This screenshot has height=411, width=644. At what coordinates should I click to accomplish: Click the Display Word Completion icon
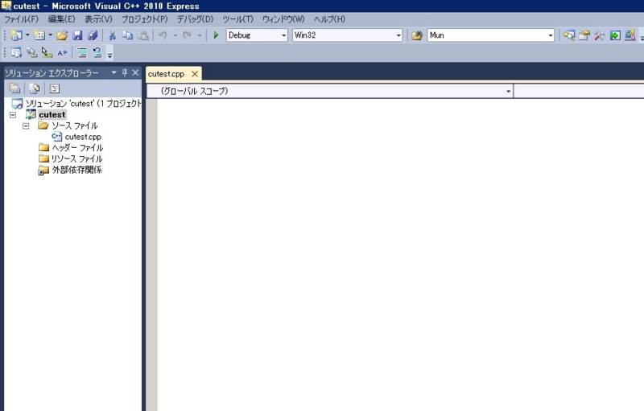(x=62, y=52)
